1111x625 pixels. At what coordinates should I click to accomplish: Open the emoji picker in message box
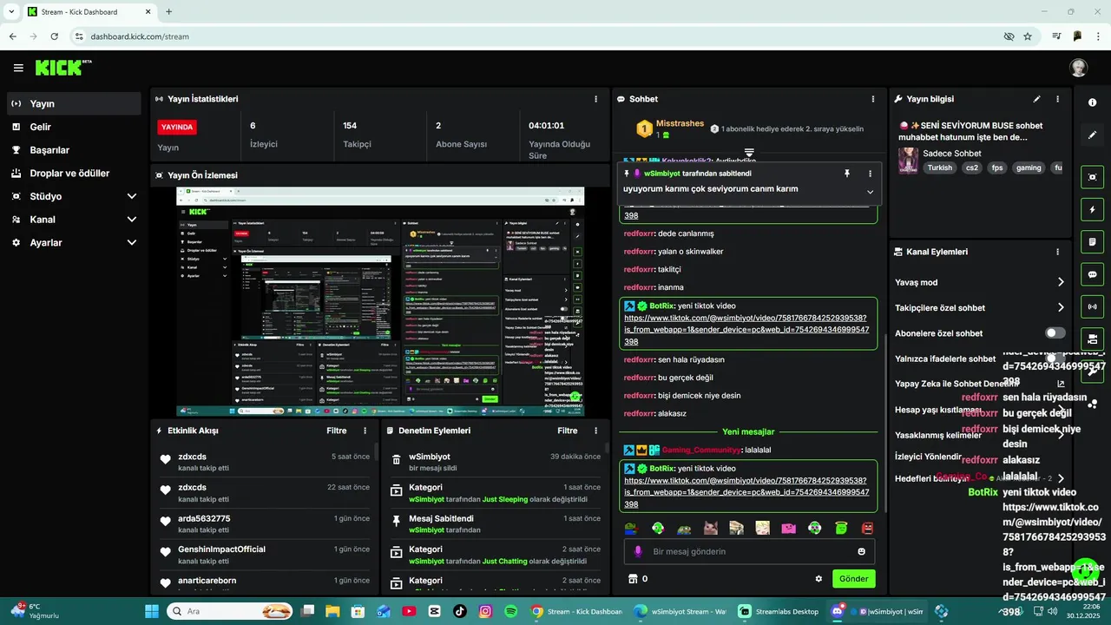(861, 551)
